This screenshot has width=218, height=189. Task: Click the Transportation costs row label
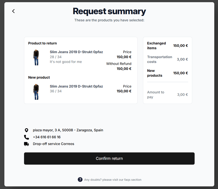159,59
